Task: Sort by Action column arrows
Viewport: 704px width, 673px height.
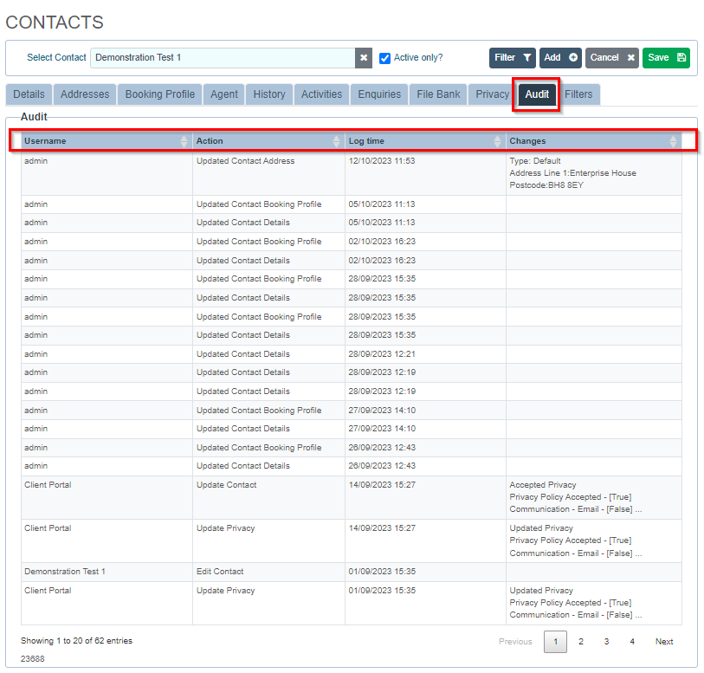Action: point(336,141)
